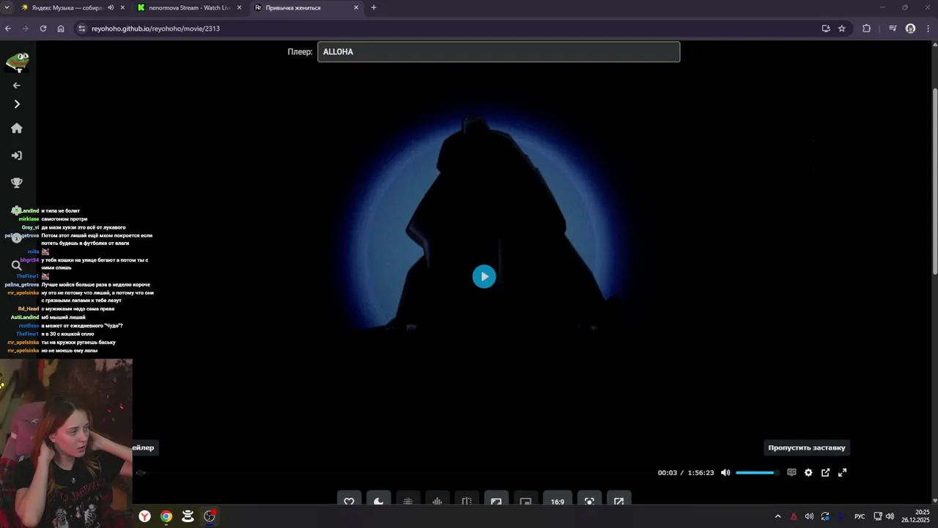Click chat username Rd_Head
The height and width of the screenshot is (528, 938).
29,309
